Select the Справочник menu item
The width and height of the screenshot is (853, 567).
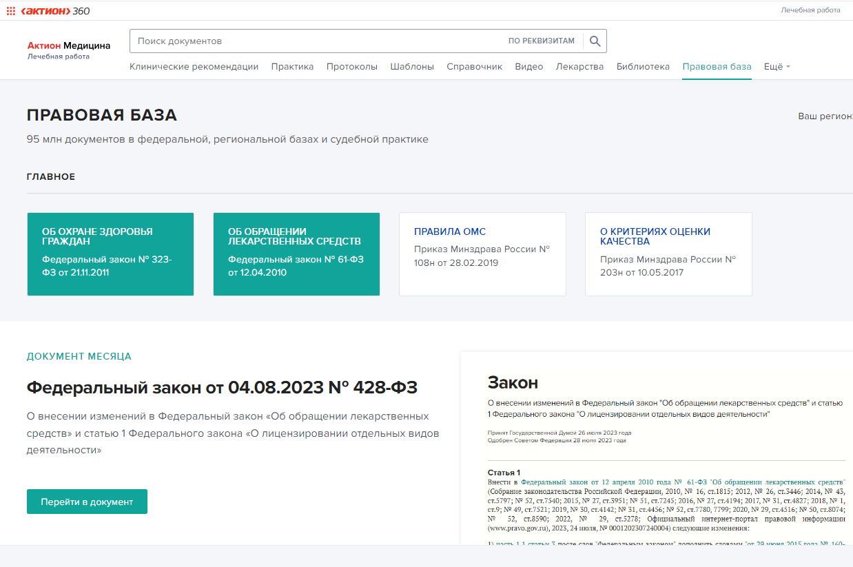[x=474, y=67]
